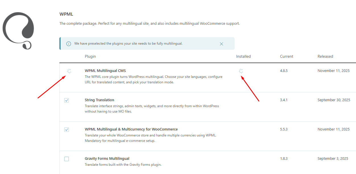Click the WPML logo icon
The width and height of the screenshot is (356, 174).
pos(18,30)
